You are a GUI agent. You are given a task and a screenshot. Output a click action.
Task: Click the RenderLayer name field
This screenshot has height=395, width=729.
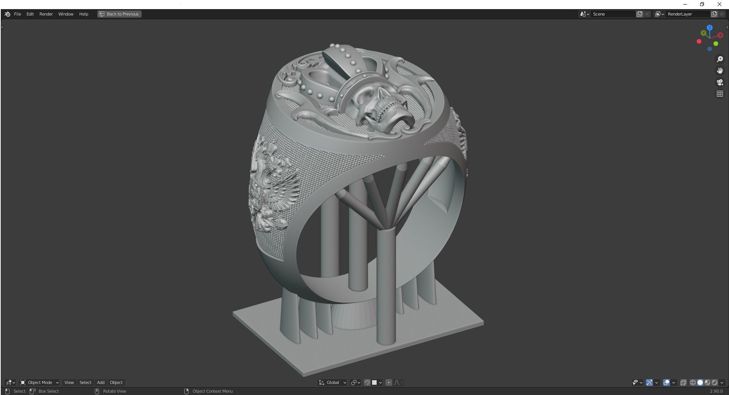[688, 14]
